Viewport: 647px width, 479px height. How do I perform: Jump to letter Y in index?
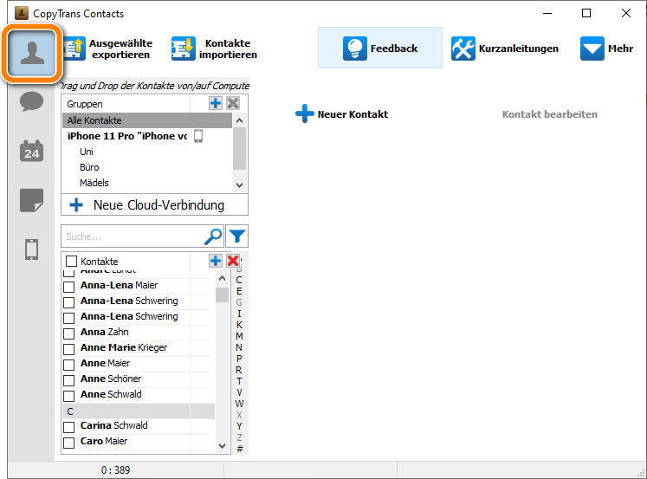point(239,426)
